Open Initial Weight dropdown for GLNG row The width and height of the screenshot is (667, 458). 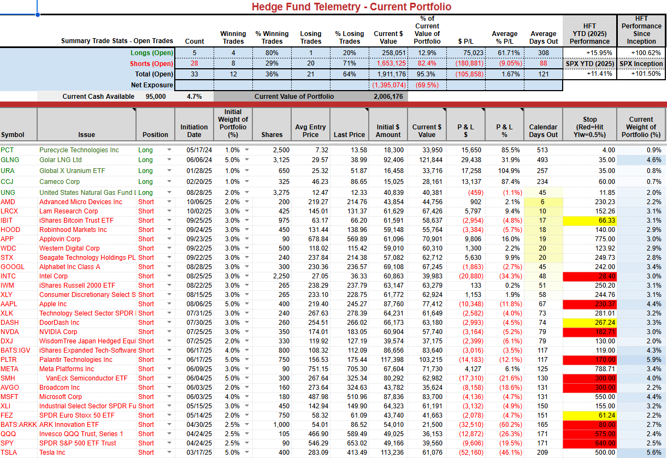(x=247, y=160)
